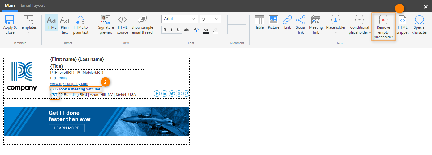Toggle strikethrough formatting

pyautogui.click(x=187, y=30)
